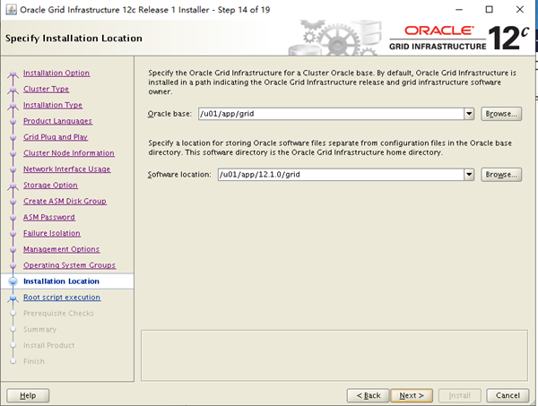Open the Installation Option step link
Image resolution: width=538 pixels, height=406 pixels.
[x=56, y=73]
